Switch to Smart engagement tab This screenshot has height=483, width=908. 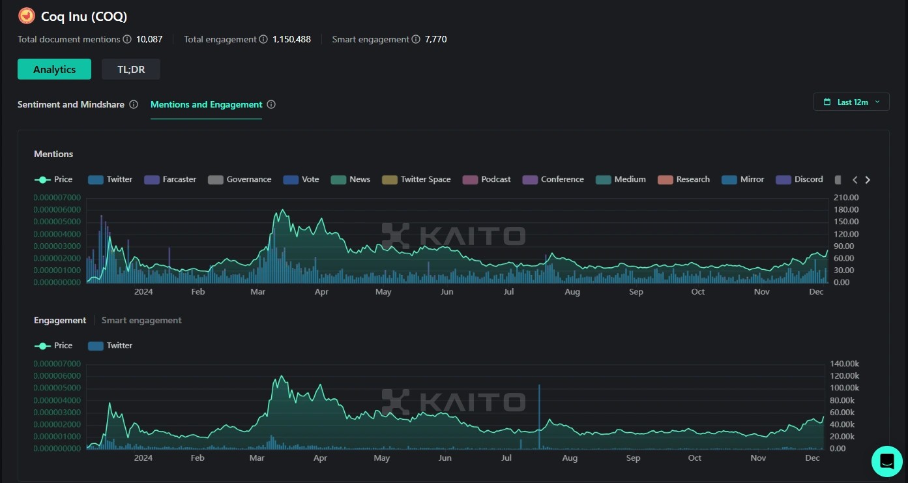[141, 320]
